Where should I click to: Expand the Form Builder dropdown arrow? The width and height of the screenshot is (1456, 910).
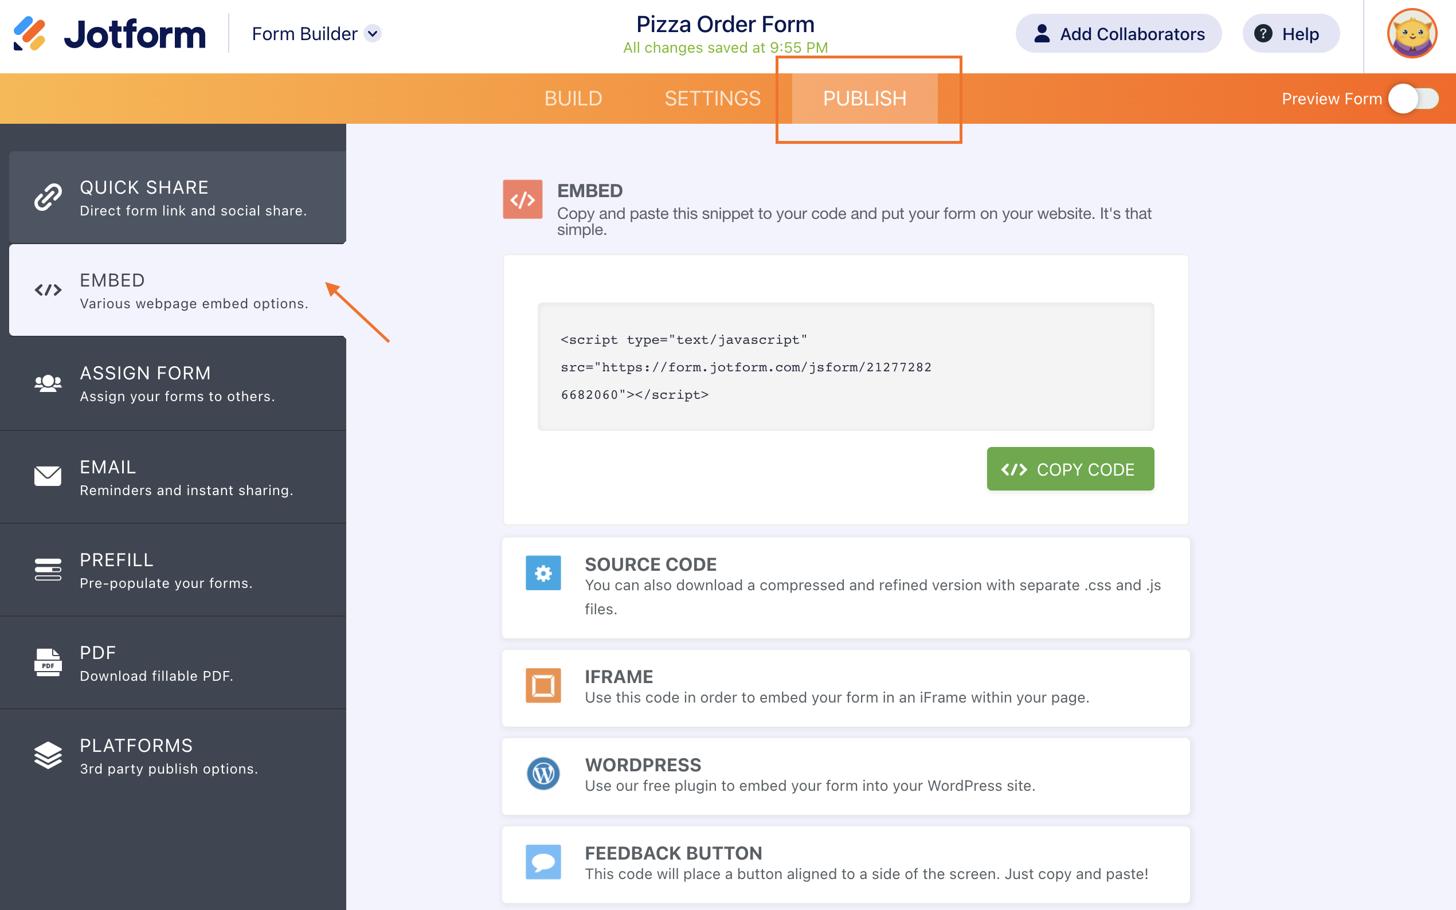point(373,34)
